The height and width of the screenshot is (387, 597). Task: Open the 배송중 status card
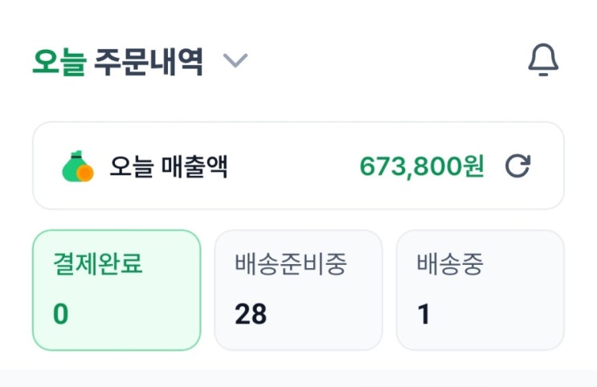tap(480, 290)
